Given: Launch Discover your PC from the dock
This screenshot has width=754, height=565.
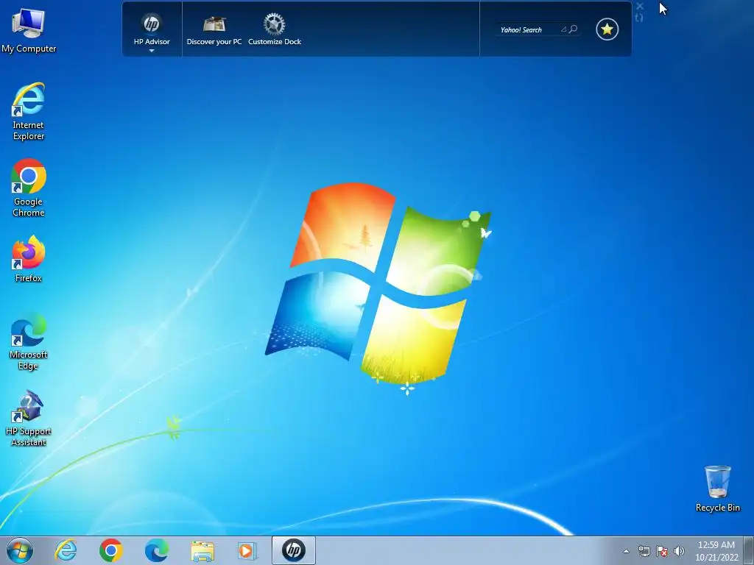Looking at the screenshot, I should pos(214,29).
